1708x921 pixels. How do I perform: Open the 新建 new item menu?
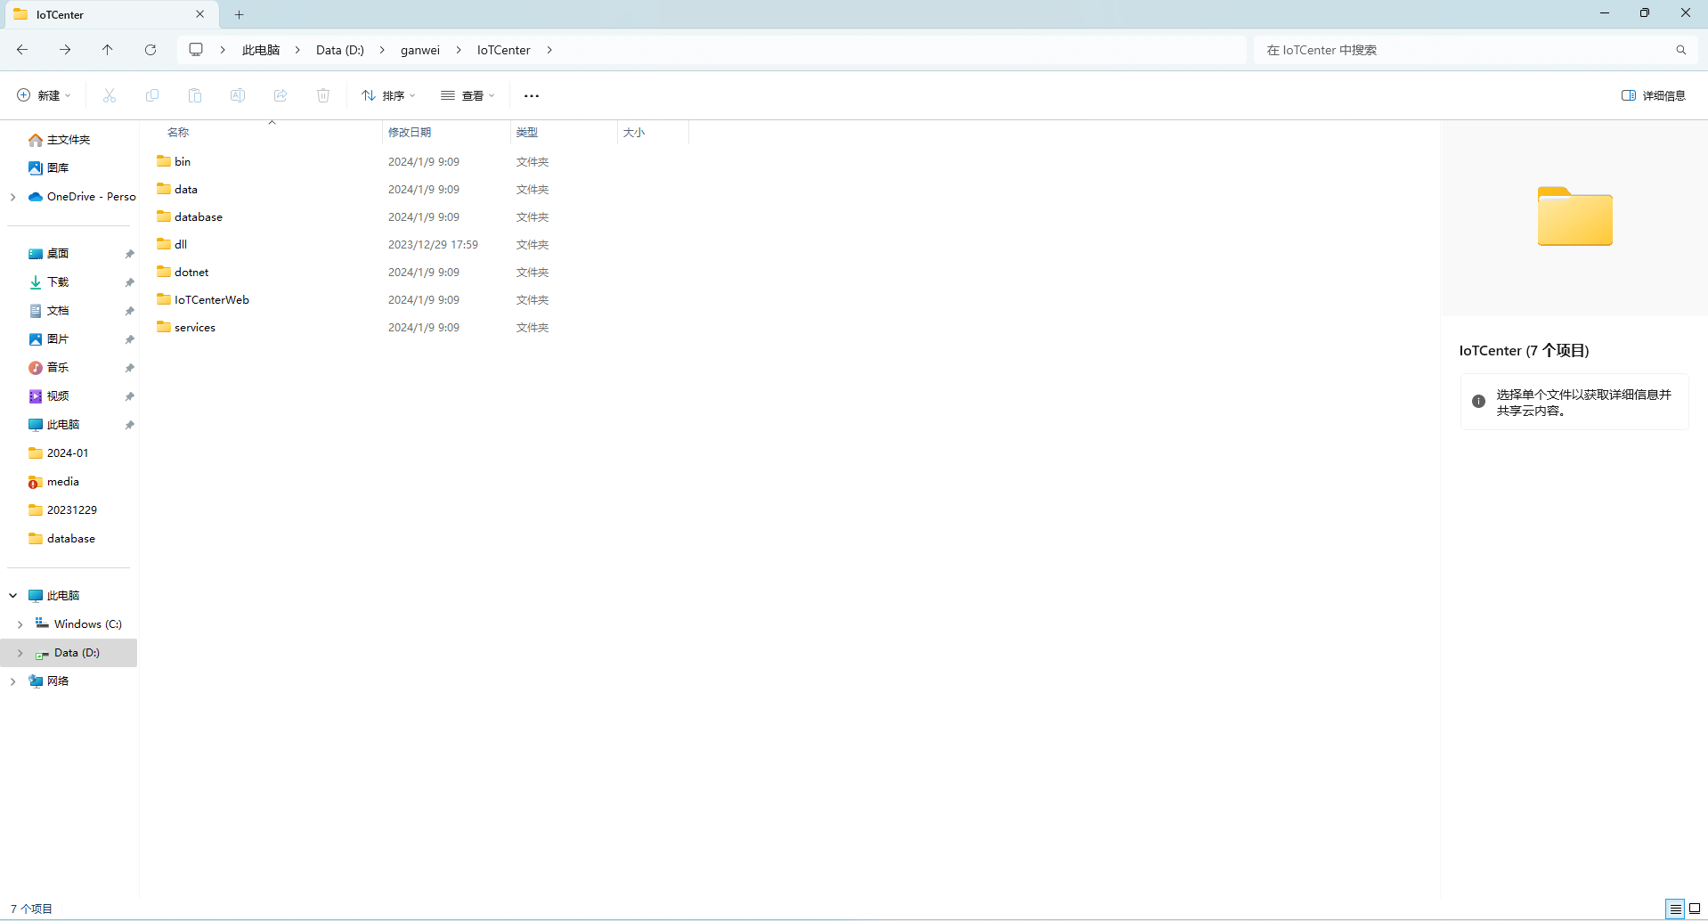[44, 95]
